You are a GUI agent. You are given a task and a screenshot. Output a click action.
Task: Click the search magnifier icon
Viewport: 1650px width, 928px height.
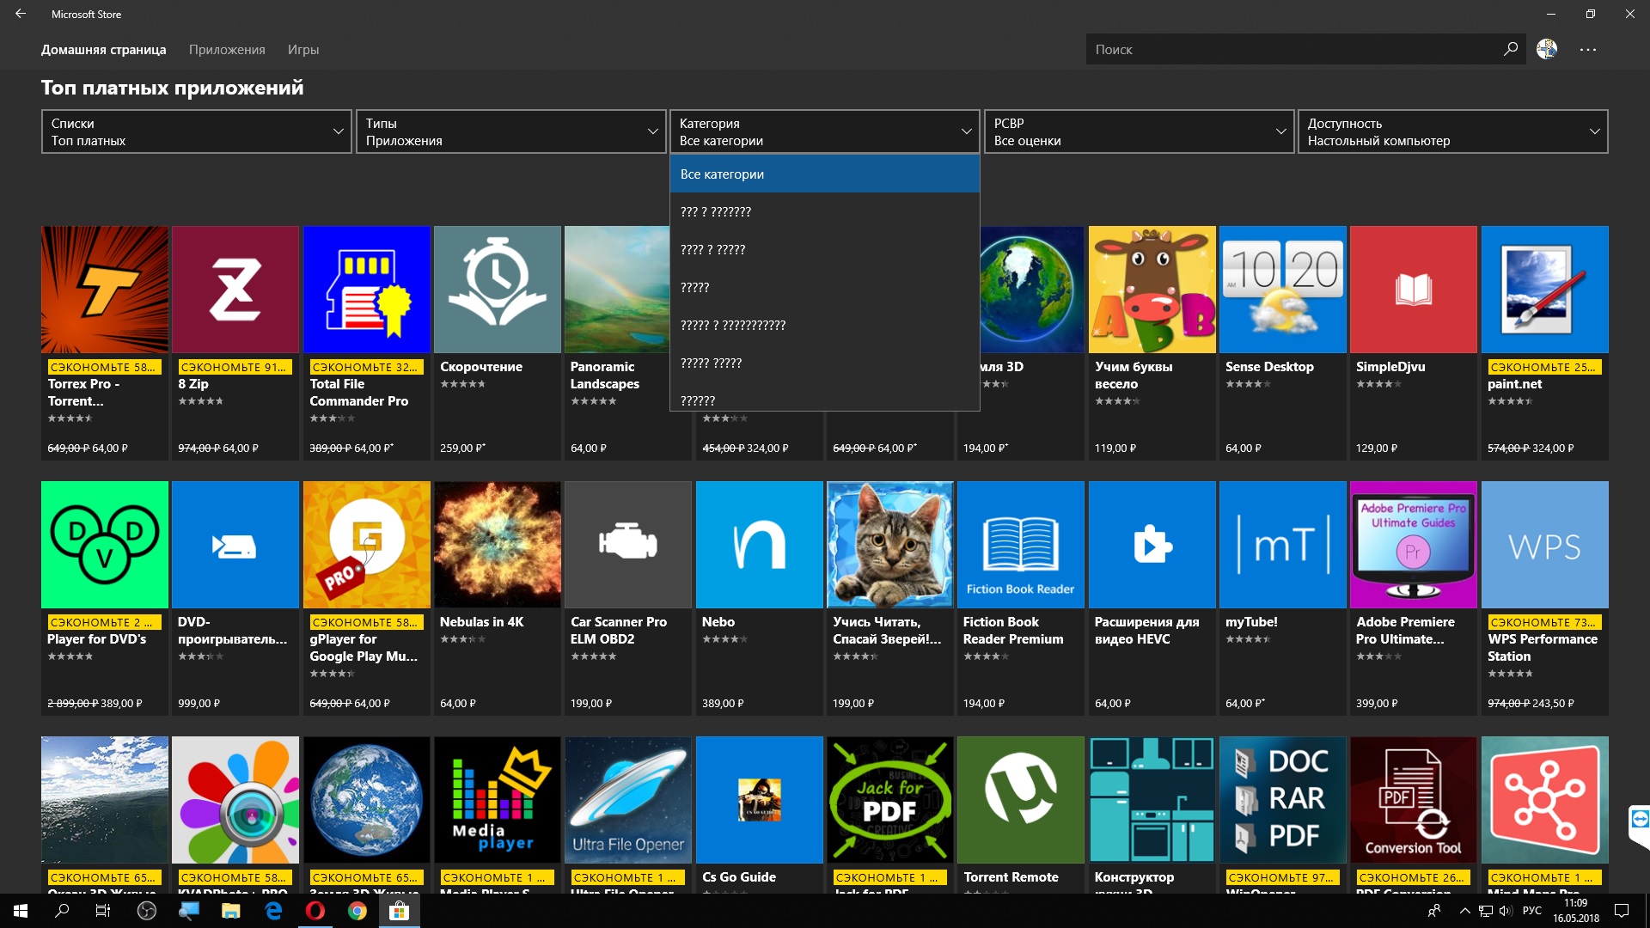coord(1511,50)
